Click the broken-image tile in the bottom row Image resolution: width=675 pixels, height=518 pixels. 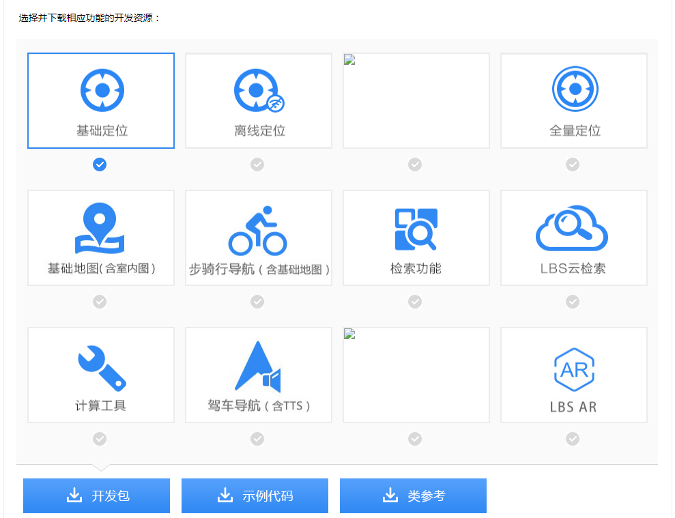pos(416,374)
